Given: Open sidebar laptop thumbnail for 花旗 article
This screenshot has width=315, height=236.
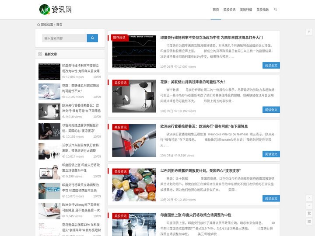Looking at the screenshot, I should click(49, 91).
